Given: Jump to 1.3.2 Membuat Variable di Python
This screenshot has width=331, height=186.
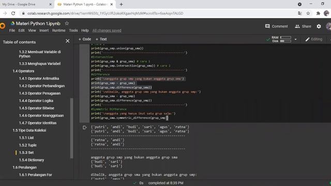Looking at the screenshot, I should 40,54.
